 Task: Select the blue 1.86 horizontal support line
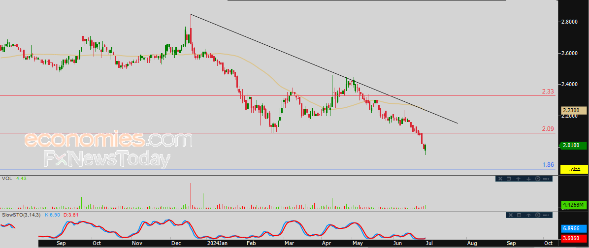(x=277, y=169)
